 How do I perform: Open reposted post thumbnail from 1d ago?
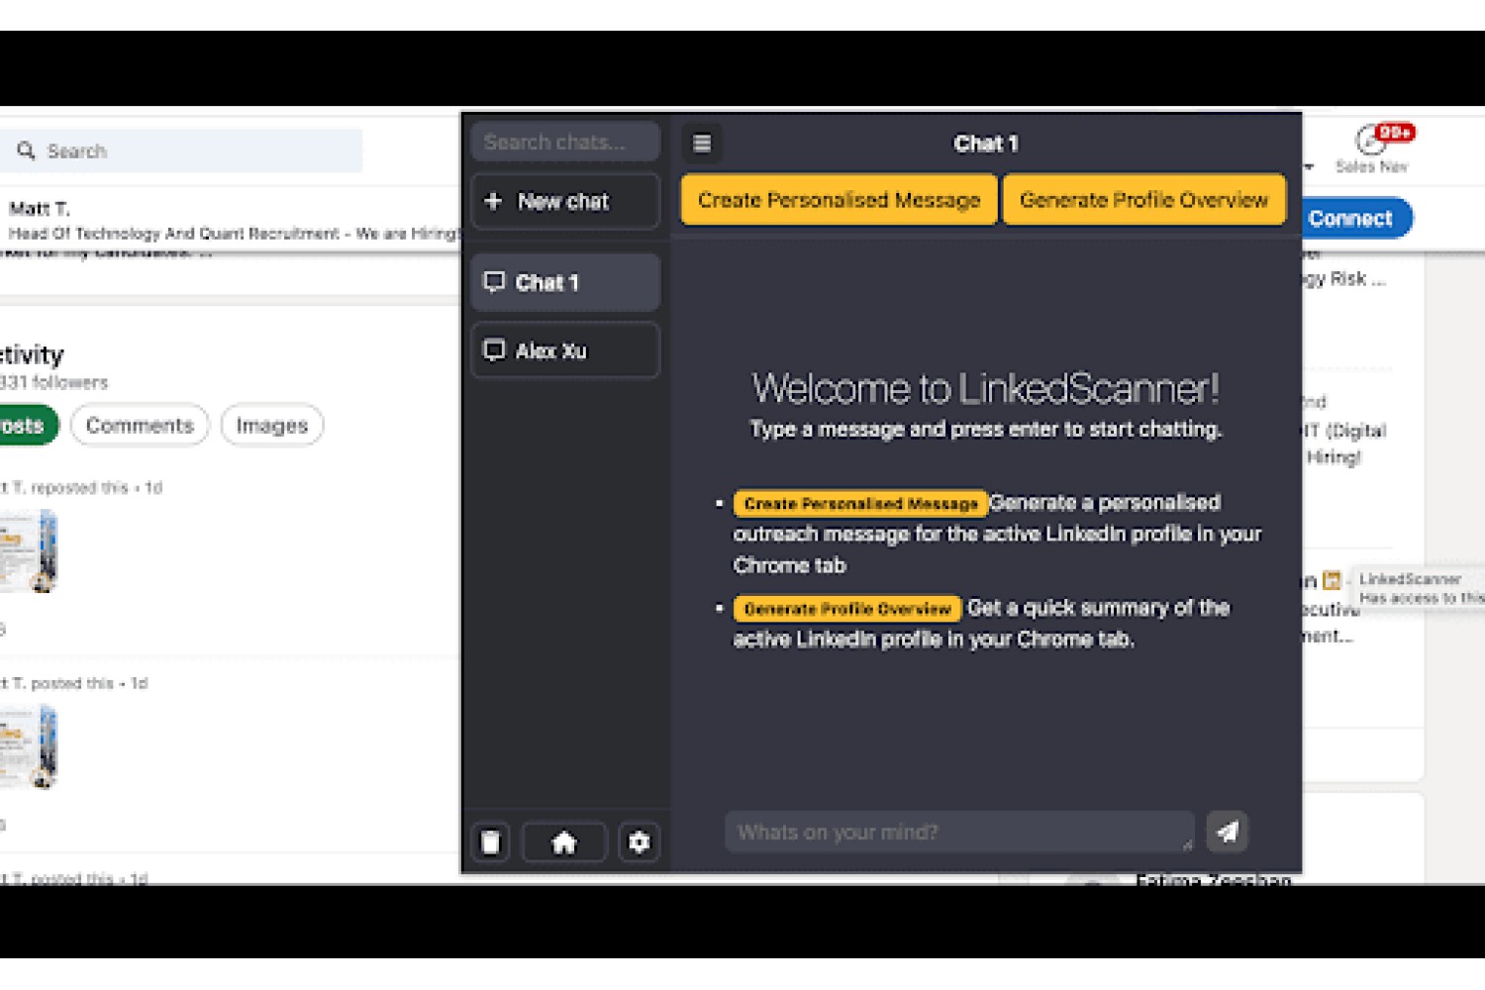coord(29,550)
